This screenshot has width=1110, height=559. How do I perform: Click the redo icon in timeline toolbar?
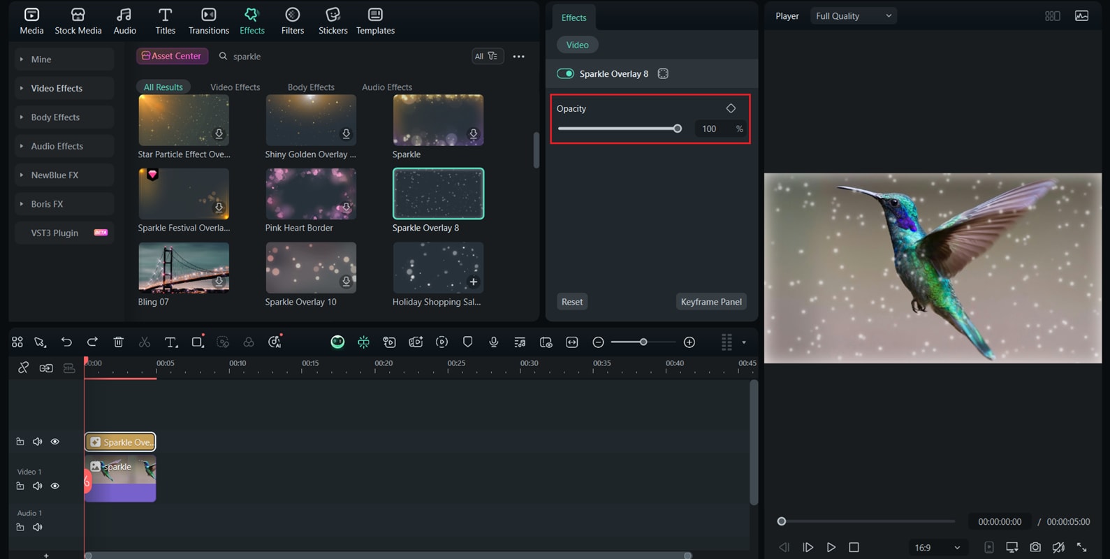tap(92, 342)
